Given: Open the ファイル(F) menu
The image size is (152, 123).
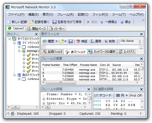Looking at the screenshot, I should (16, 15).
